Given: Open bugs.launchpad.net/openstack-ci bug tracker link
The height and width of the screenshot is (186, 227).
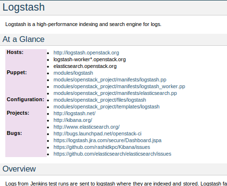Looking at the screenshot, I should tap(97, 133).
